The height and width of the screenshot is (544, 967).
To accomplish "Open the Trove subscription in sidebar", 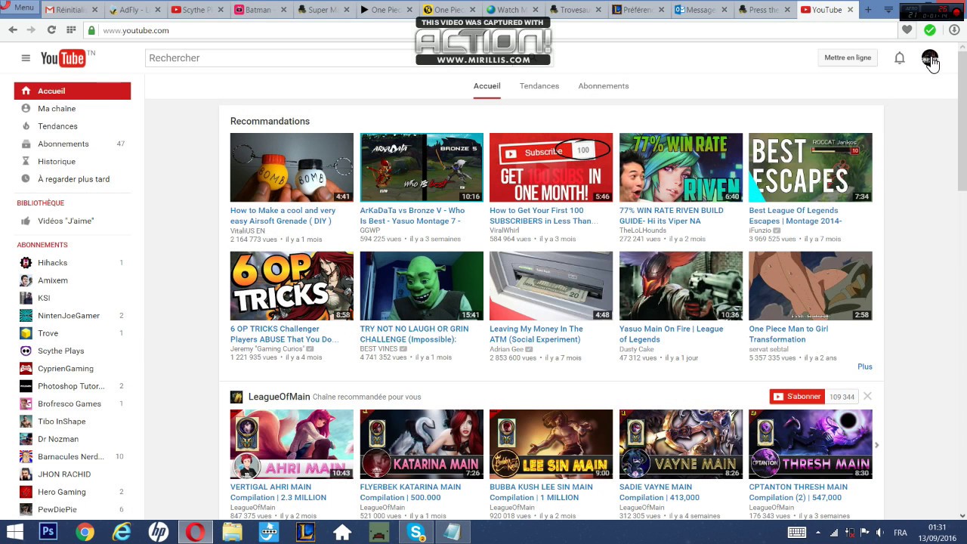I will coord(48,333).
